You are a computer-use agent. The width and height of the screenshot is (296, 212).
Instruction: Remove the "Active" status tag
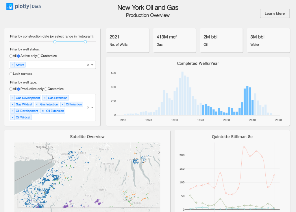pyautogui.click(x=13, y=65)
